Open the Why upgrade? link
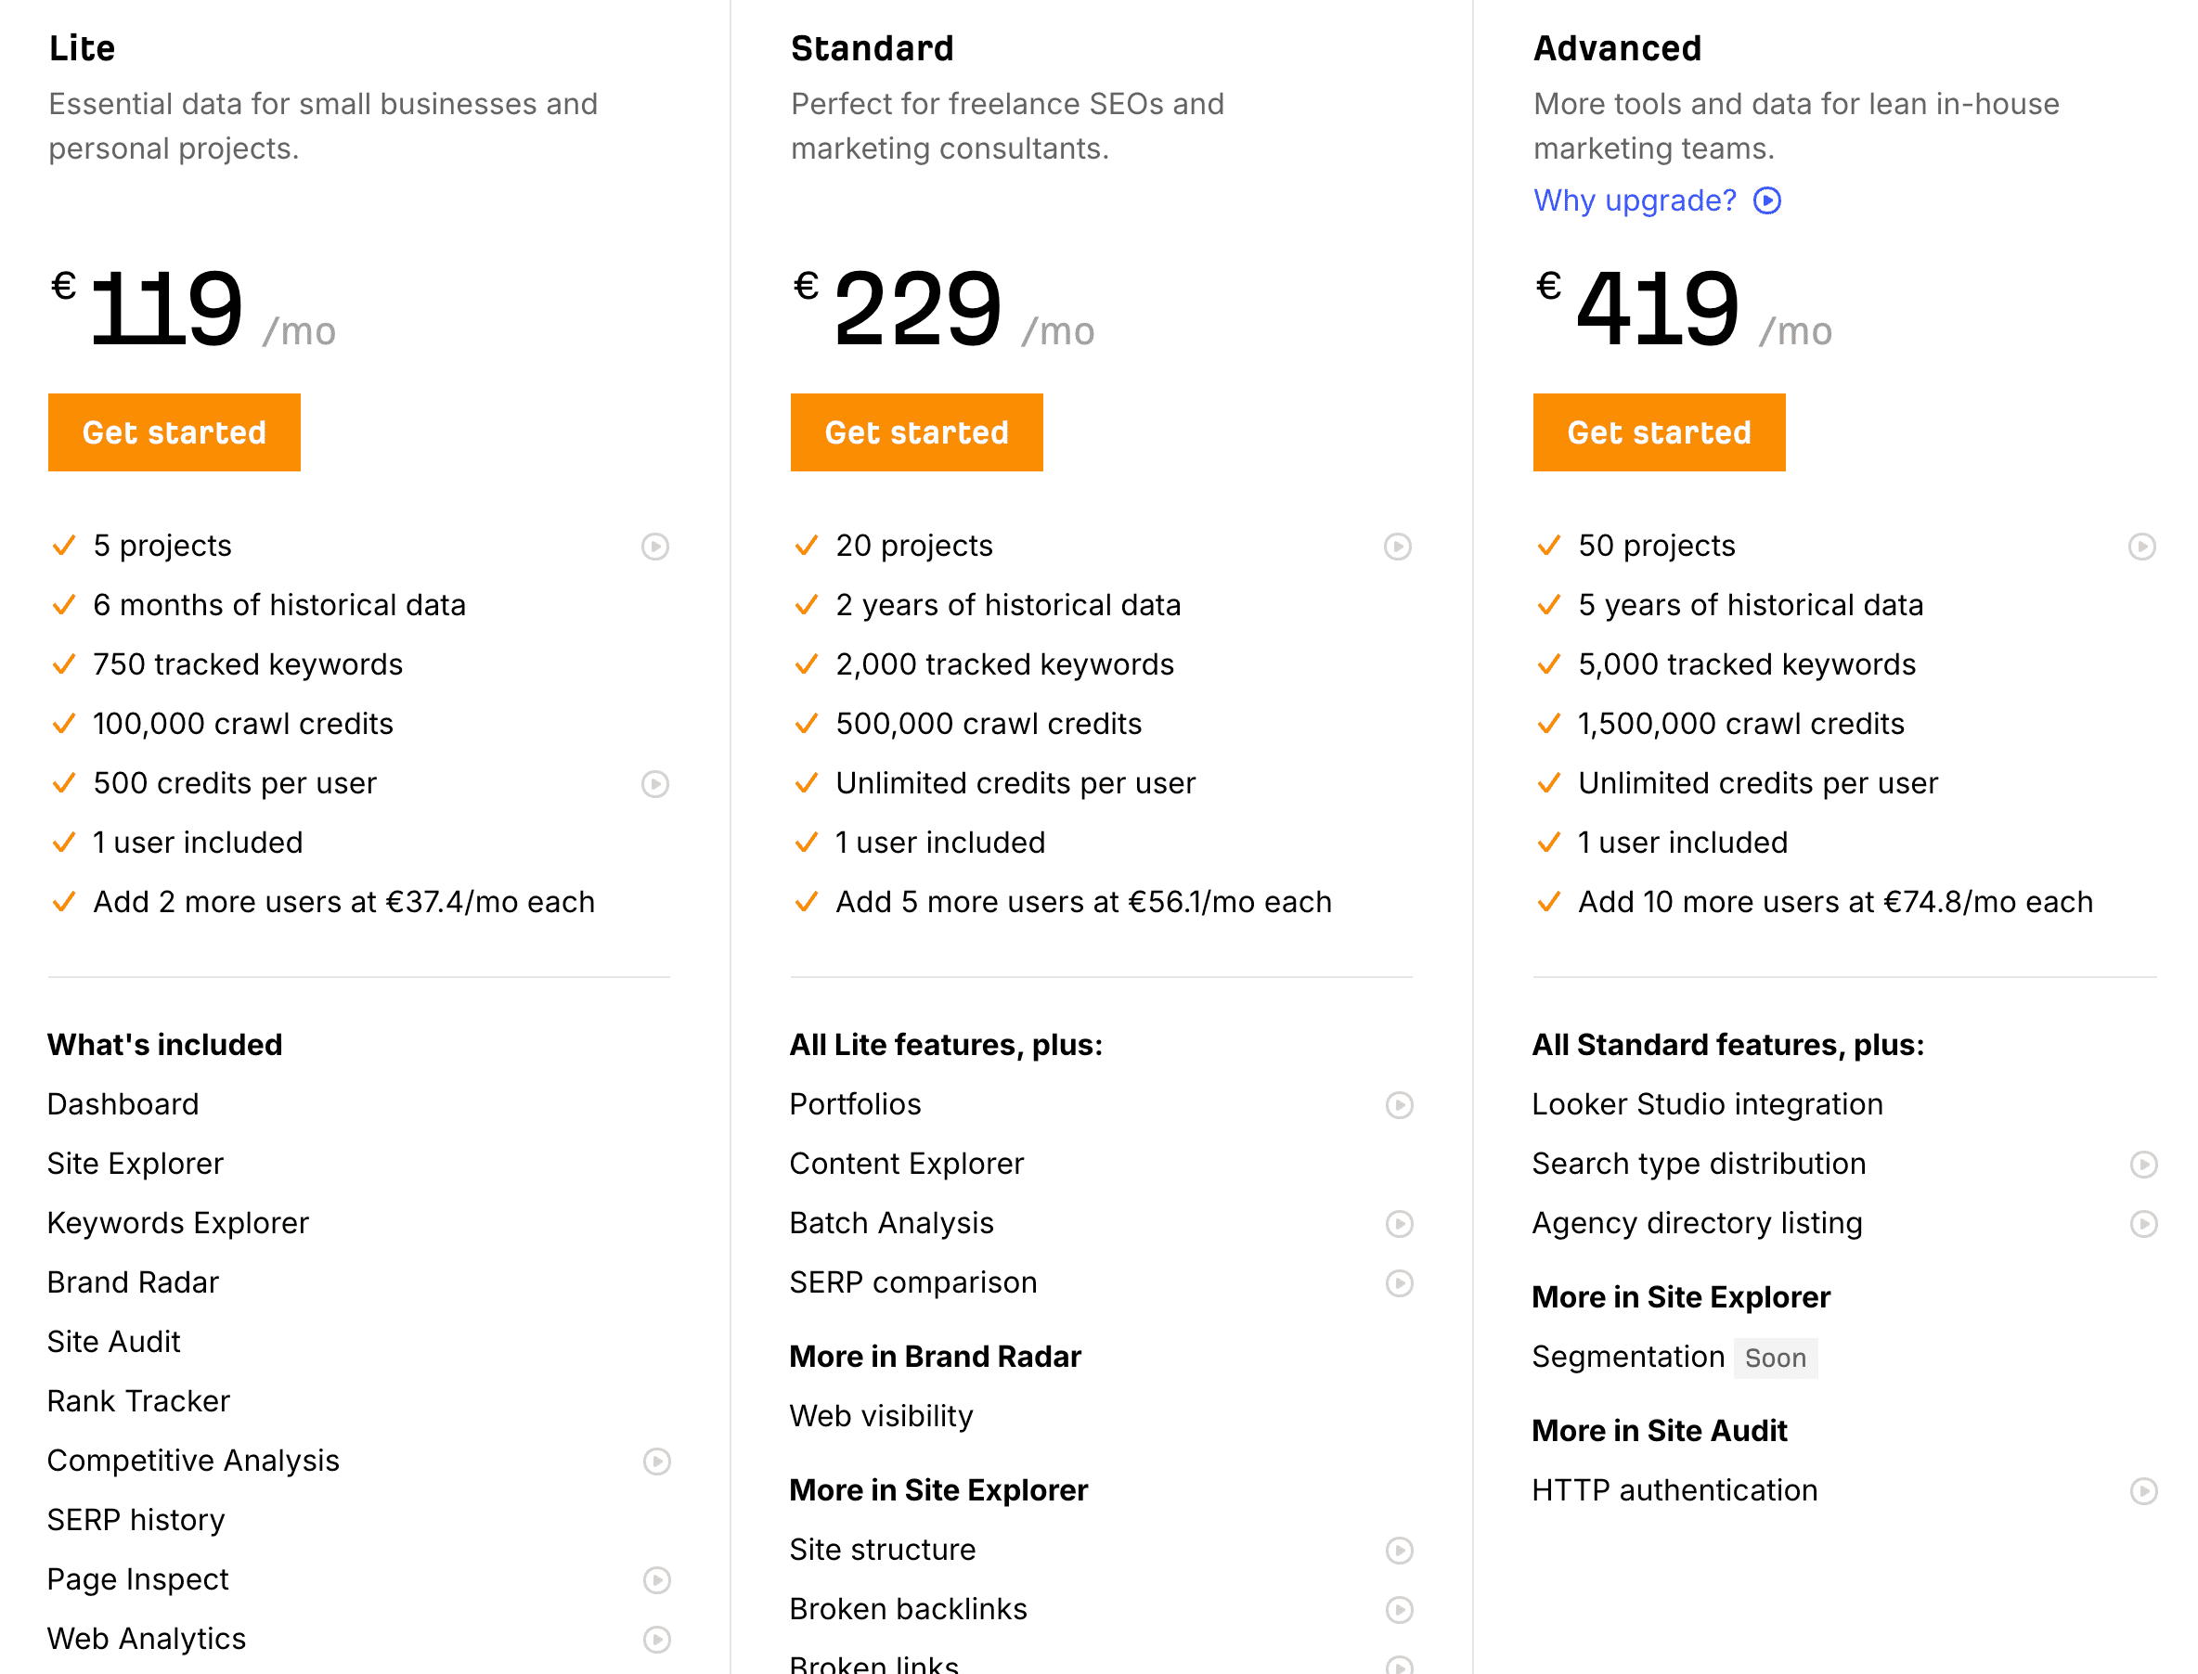The image size is (2198, 1674). tap(1635, 200)
